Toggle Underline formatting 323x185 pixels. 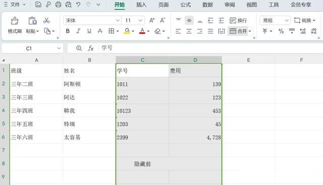coord(89,31)
